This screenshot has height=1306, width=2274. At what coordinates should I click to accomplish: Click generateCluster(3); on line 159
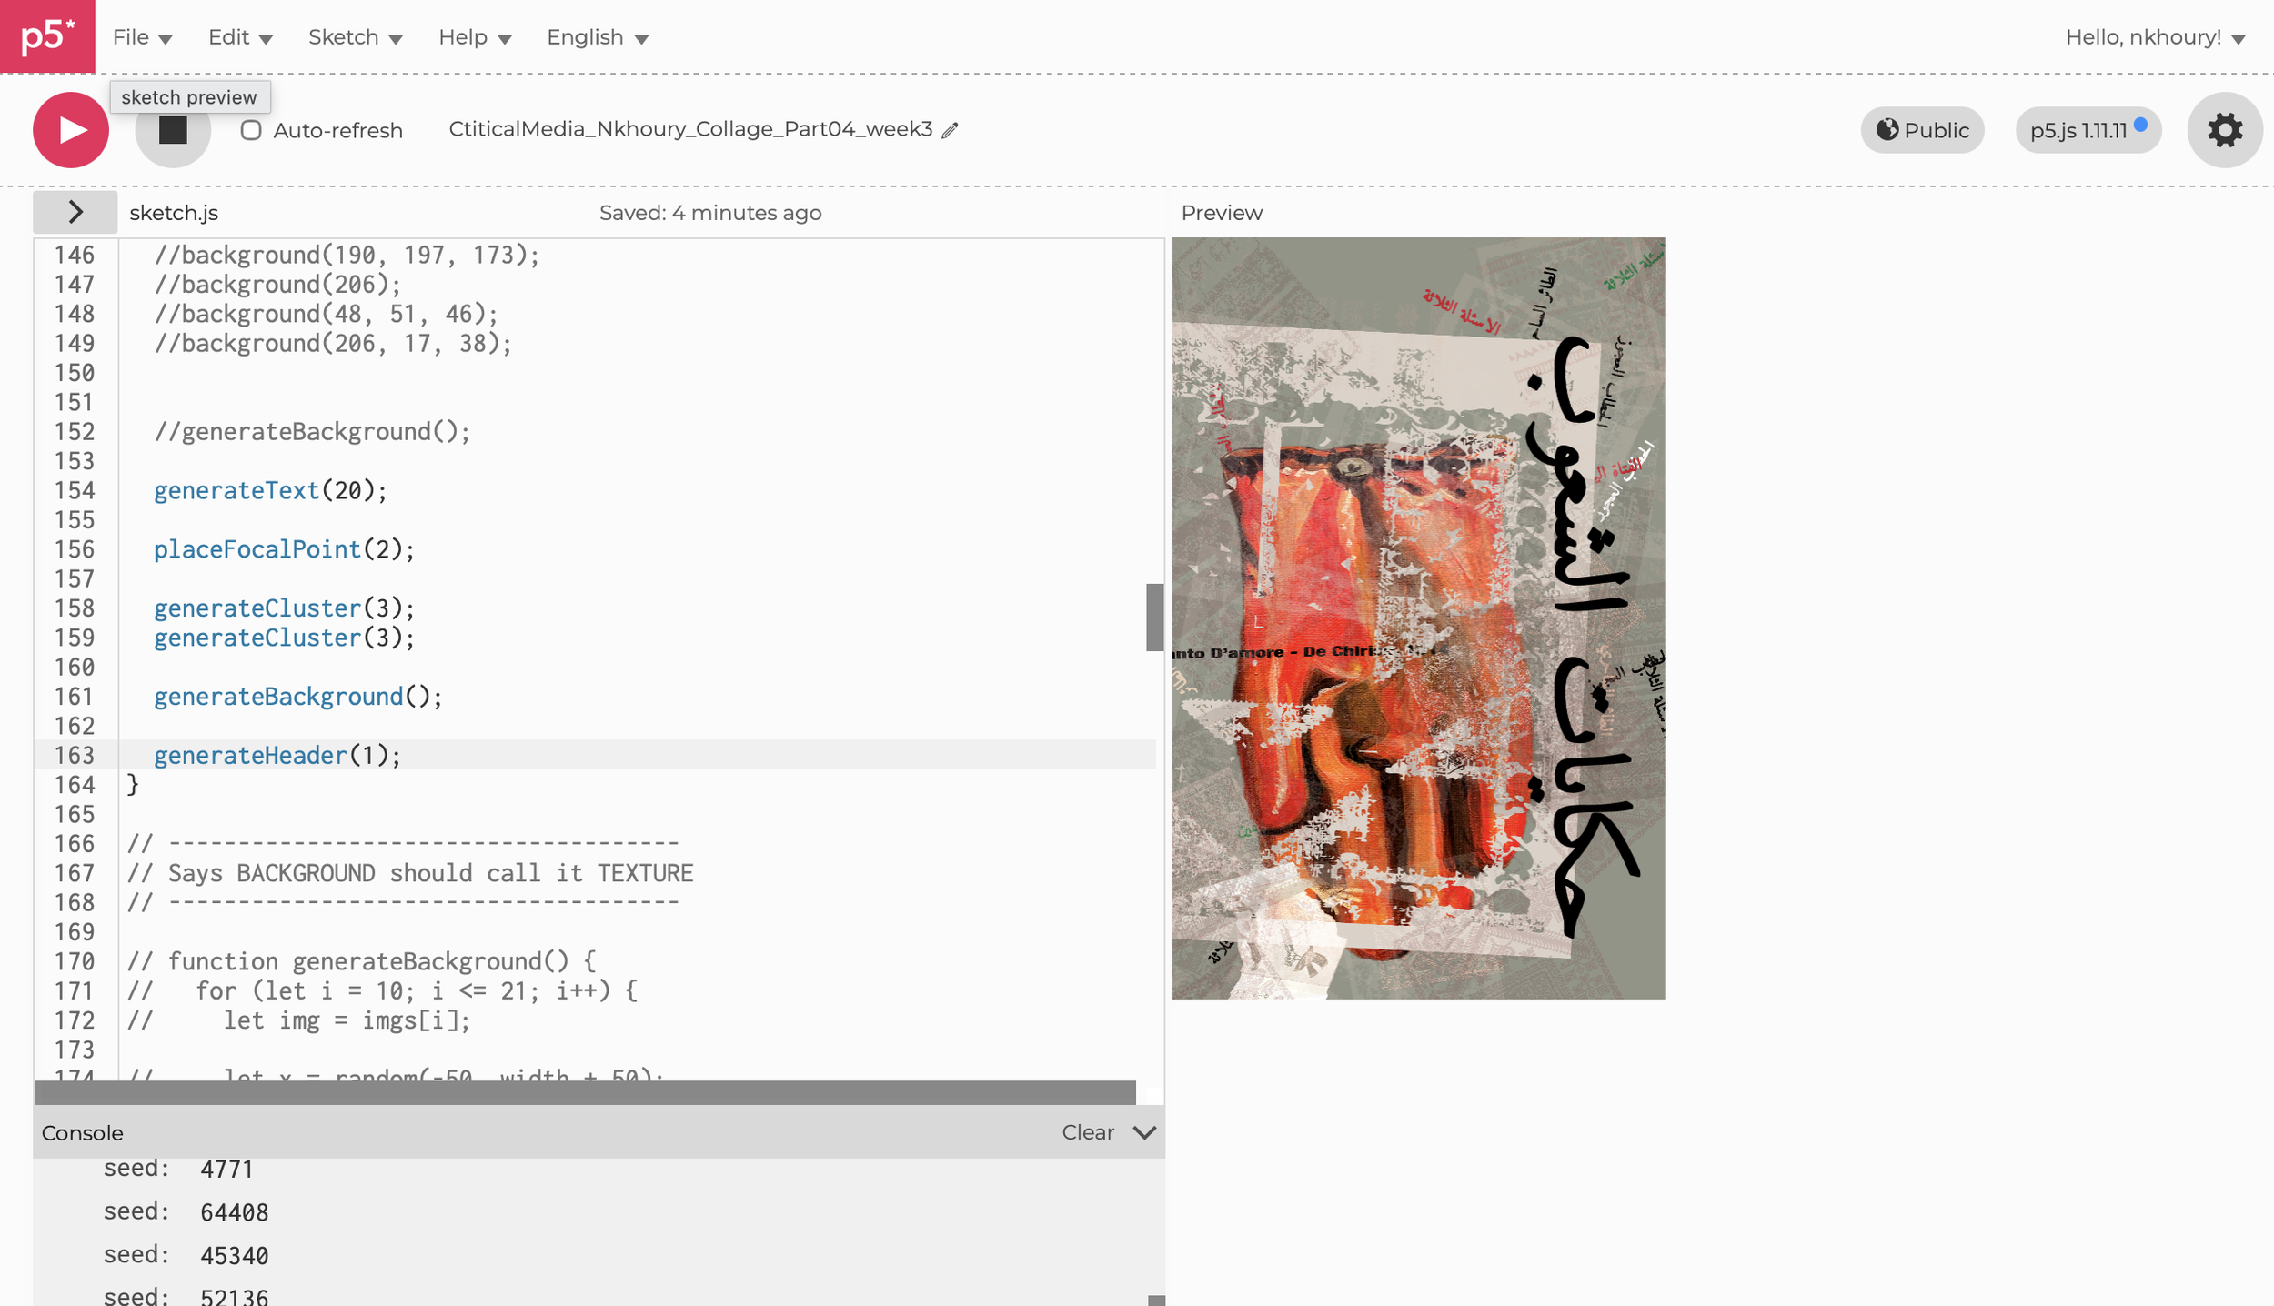(284, 638)
